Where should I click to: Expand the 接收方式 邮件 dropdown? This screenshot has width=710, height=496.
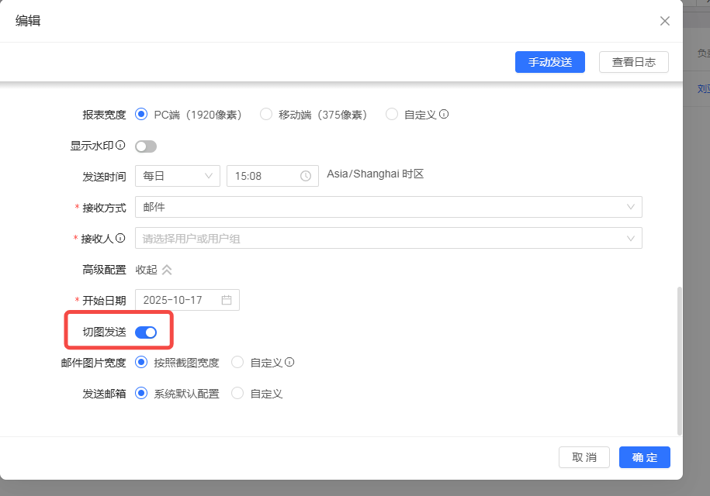(x=388, y=207)
